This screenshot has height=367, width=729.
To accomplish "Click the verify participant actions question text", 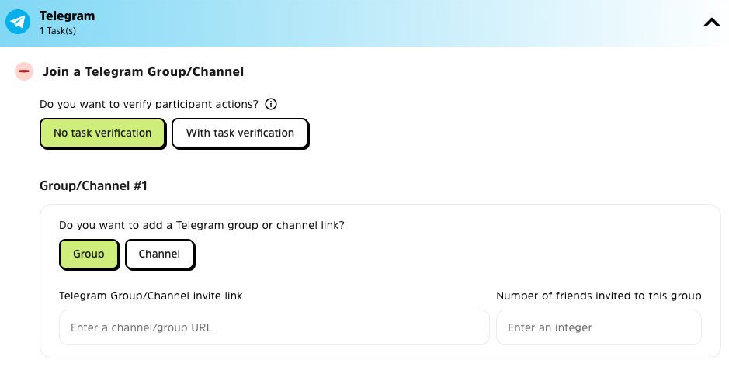I will (149, 104).
